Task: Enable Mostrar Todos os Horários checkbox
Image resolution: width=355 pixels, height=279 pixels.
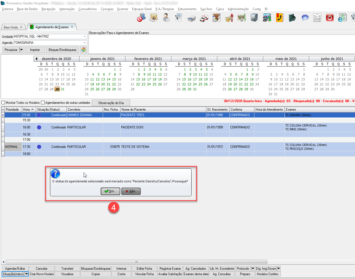Action: [x=3, y=103]
